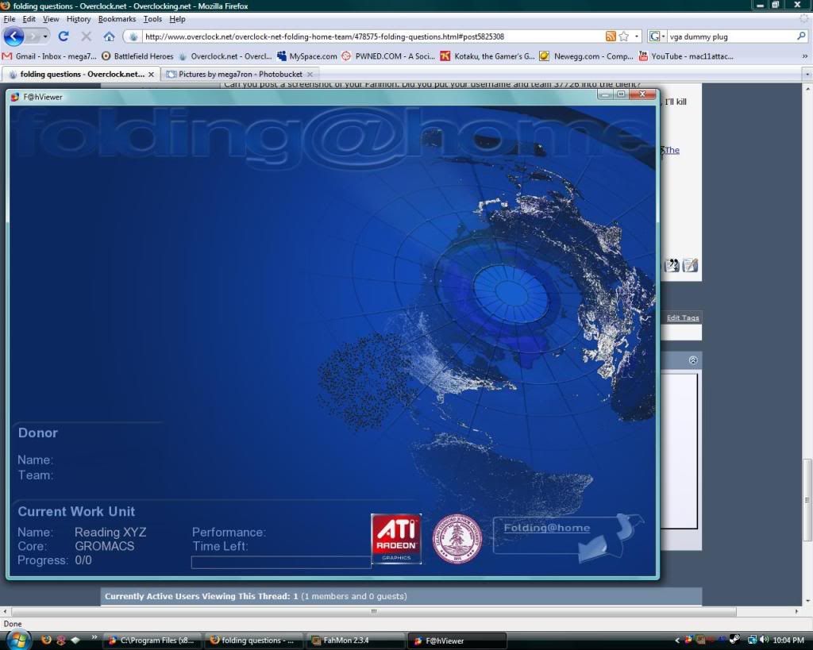Reload the current page
The height and width of the screenshot is (650, 813).
click(64, 37)
